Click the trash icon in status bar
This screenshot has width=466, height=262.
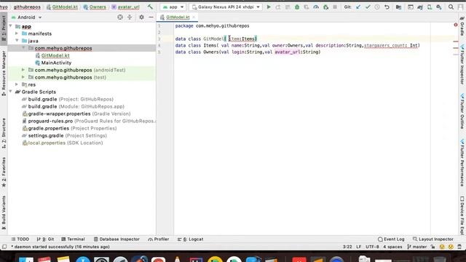[459, 247]
